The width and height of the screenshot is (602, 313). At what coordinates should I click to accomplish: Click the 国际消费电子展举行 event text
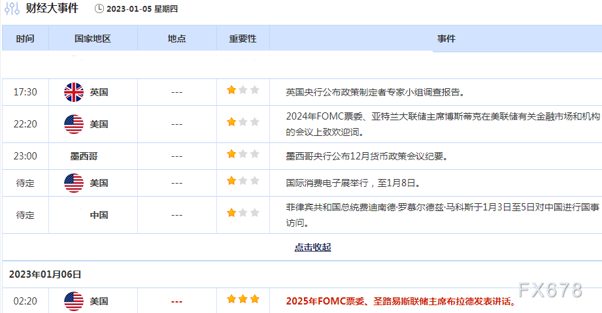pyautogui.click(x=353, y=183)
